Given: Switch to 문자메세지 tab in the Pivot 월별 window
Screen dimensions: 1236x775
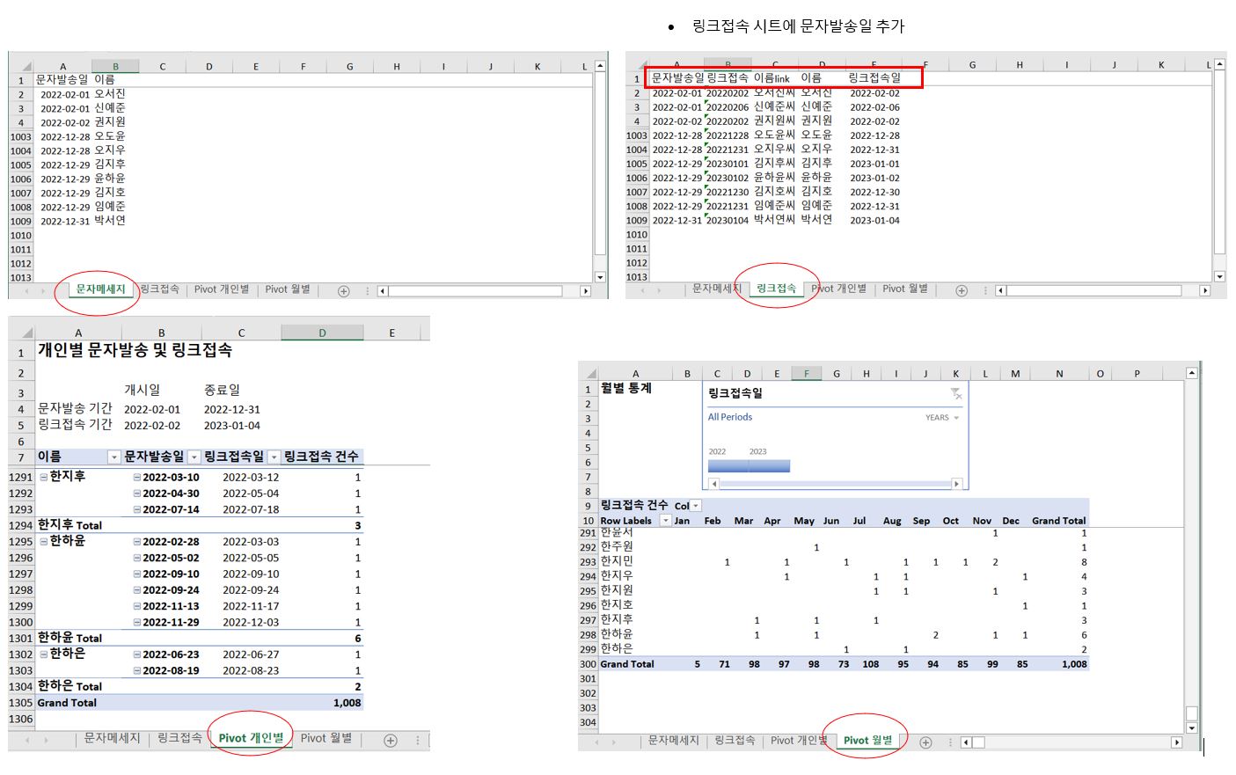Looking at the screenshot, I should coord(674,741).
